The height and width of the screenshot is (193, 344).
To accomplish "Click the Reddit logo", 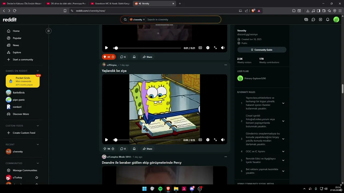I will point(10,20).
